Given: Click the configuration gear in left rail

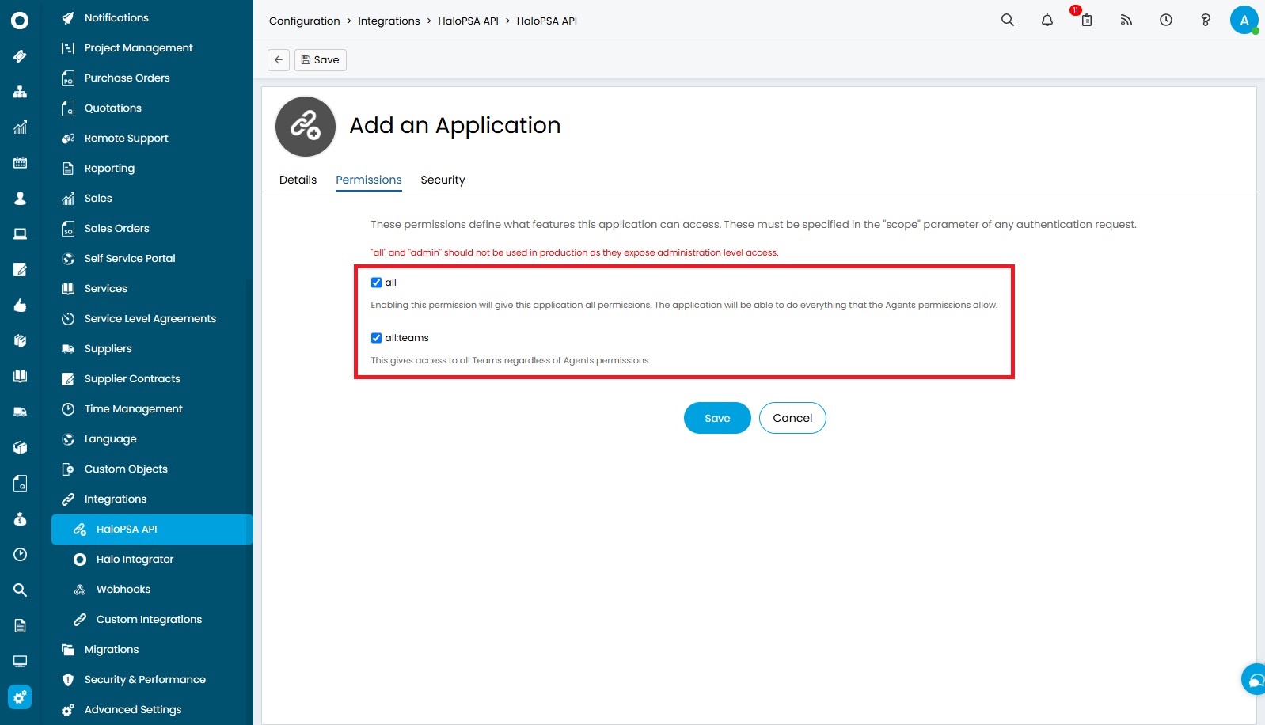Looking at the screenshot, I should click(20, 697).
